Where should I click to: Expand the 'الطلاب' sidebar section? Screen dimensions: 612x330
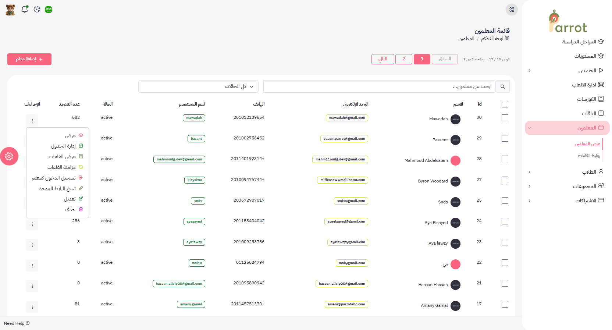pyautogui.click(x=567, y=172)
